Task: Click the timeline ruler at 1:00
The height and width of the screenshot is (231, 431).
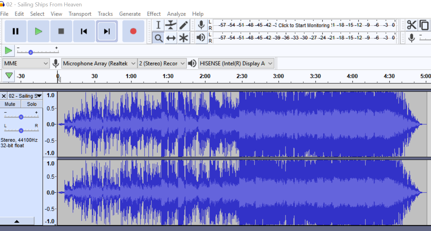Action: 131,76
